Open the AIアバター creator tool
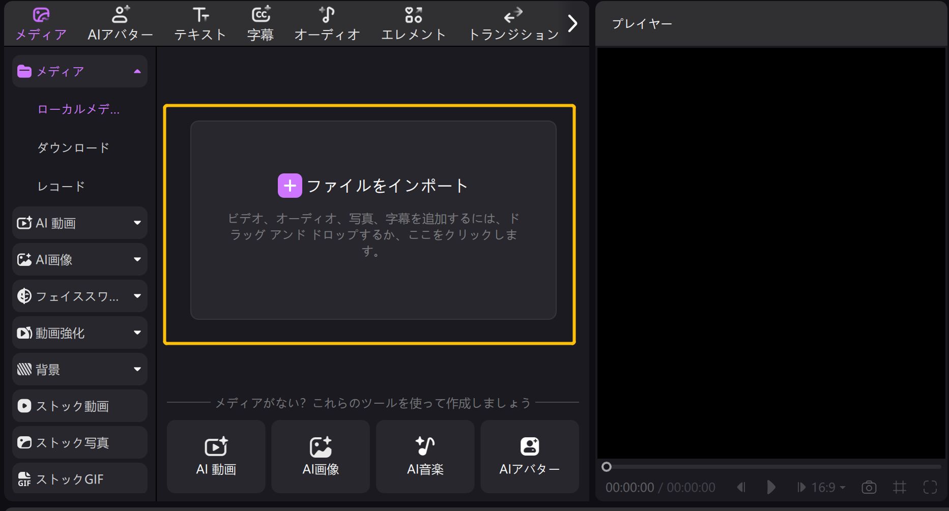The width and height of the screenshot is (949, 511). [529, 456]
